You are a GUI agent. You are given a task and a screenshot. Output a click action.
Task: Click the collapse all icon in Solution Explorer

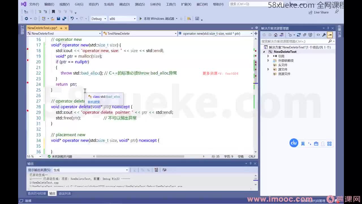[305, 35]
